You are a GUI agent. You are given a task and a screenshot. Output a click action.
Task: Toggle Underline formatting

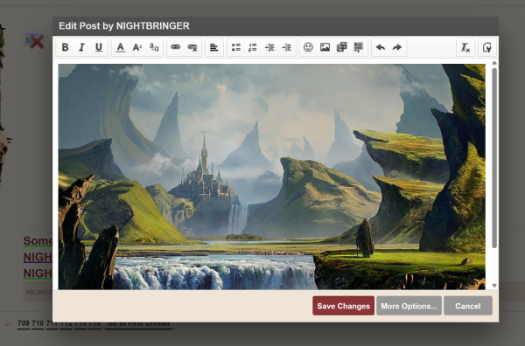point(98,47)
